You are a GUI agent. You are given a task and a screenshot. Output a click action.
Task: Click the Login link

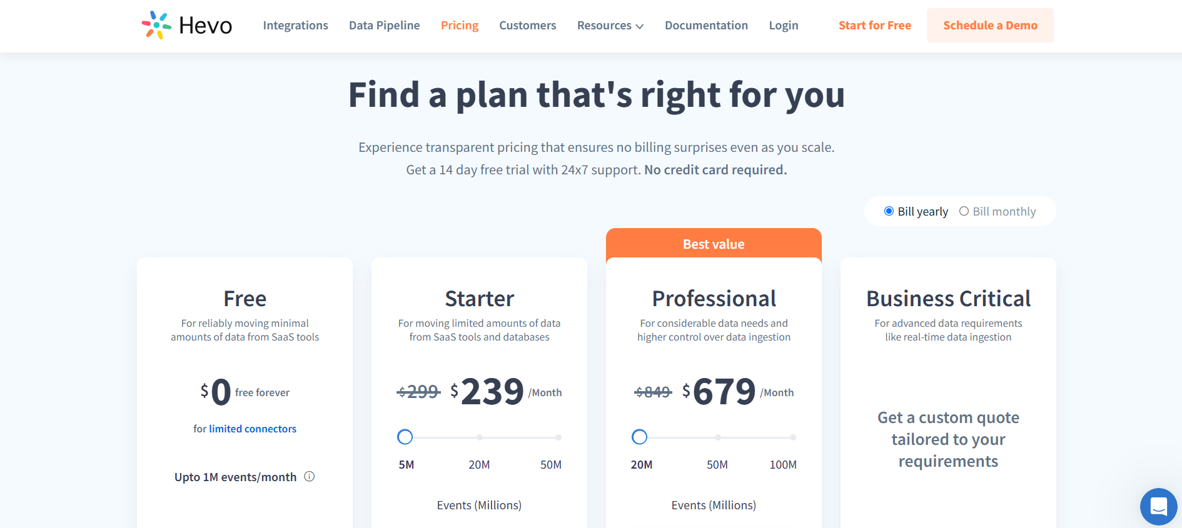coord(783,25)
